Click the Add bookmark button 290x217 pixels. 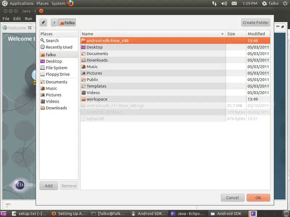(49, 186)
